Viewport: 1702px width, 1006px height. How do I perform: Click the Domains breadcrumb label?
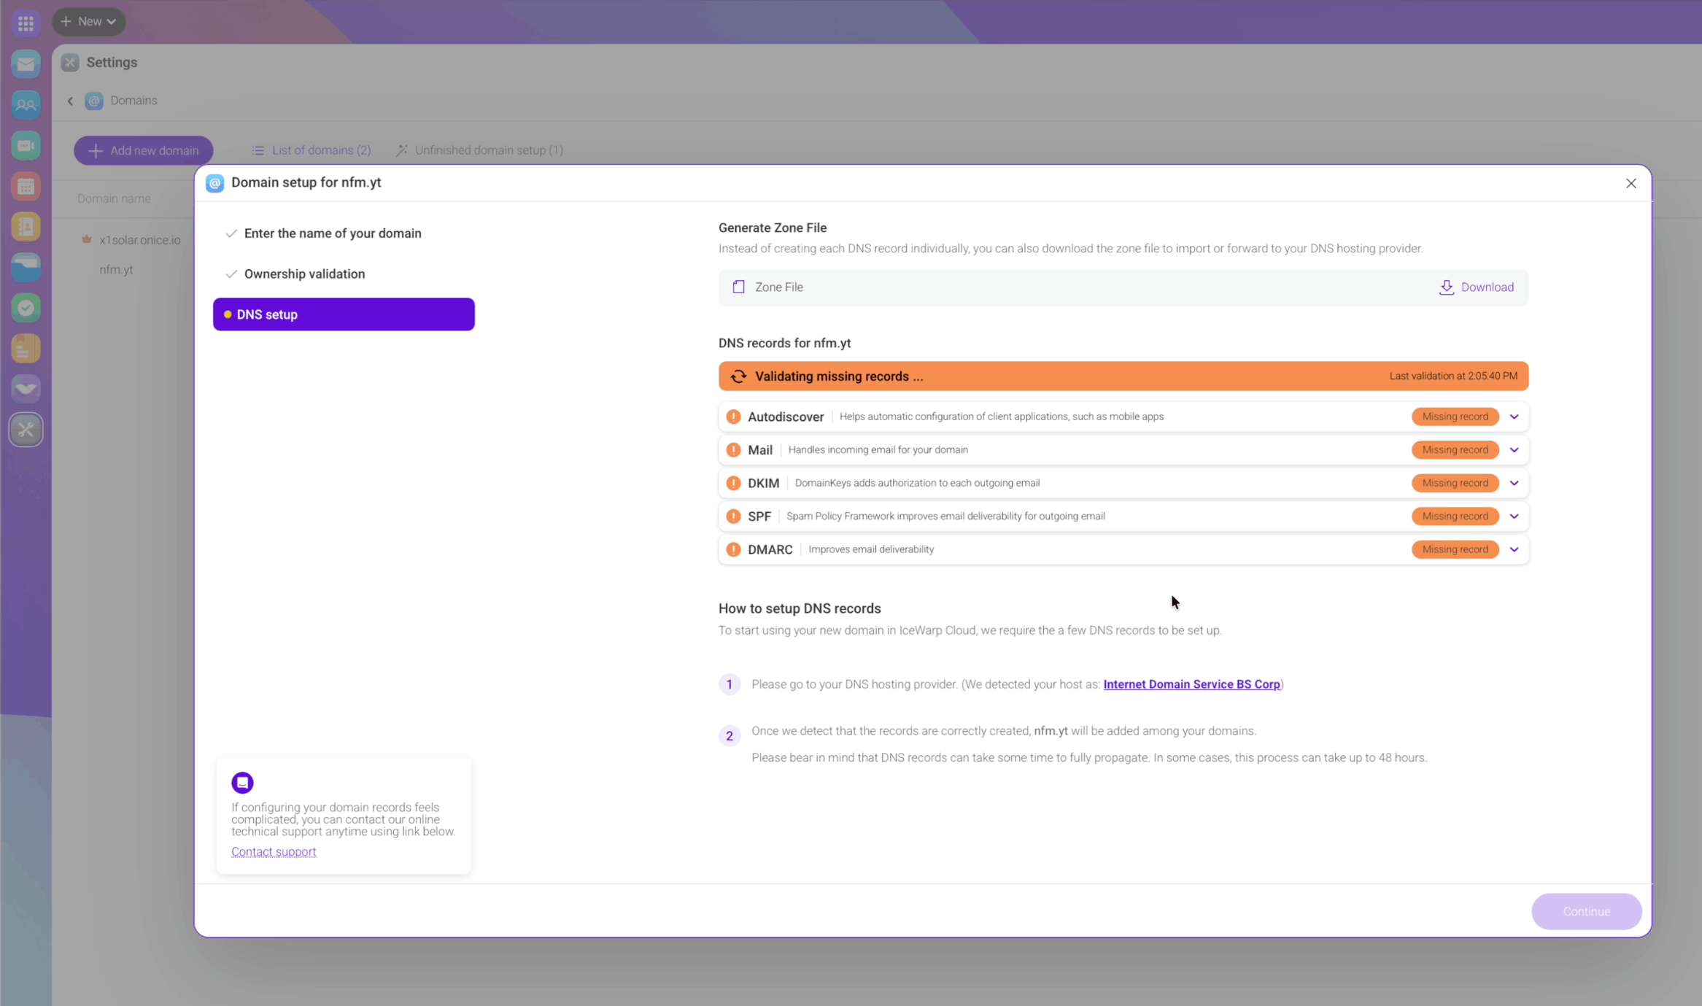pos(134,101)
